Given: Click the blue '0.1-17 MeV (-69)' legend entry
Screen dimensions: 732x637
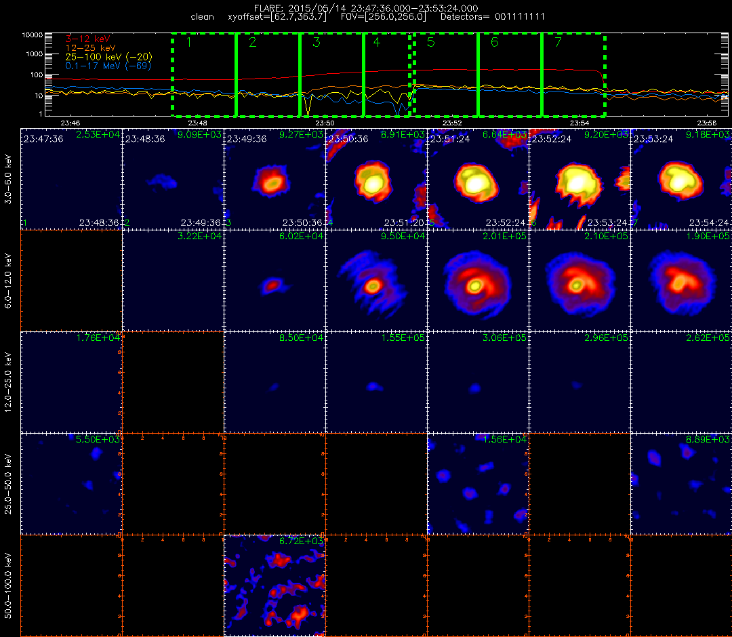Looking at the screenshot, I should coord(108,66).
